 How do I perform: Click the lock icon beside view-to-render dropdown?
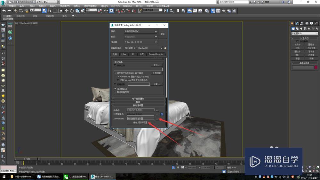[165, 48]
